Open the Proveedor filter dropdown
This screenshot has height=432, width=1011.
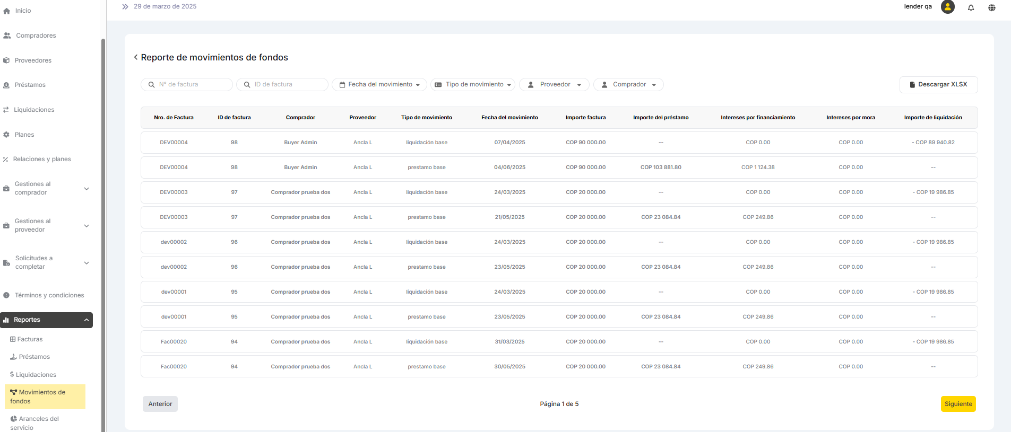coord(554,85)
